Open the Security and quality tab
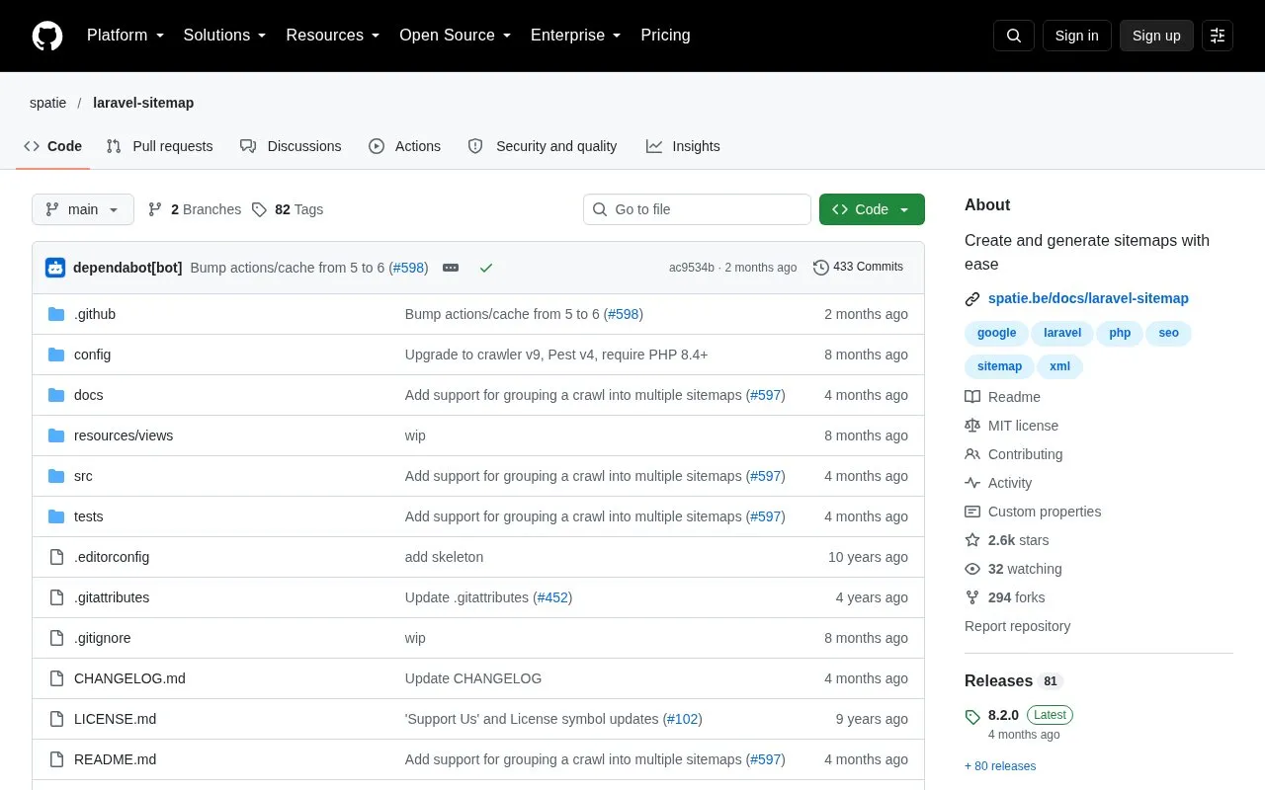This screenshot has width=1265, height=790. [543, 146]
